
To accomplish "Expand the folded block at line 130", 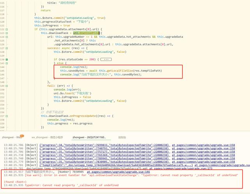I will (x=7, y=59).
